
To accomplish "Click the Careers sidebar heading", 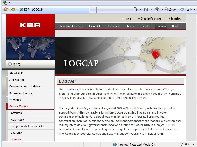I will click(14, 64).
